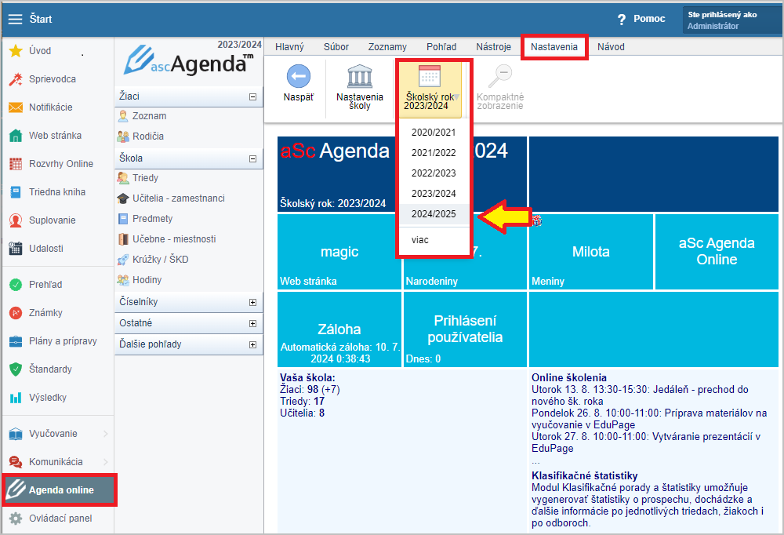The width and height of the screenshot is (784, 535).
Task: Collapse the Žiaci section
Action: pos(253,96)
